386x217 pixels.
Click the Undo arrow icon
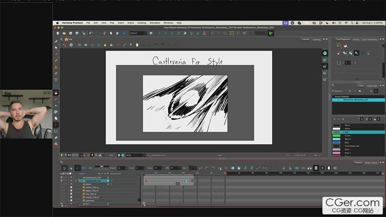(91, 33)
